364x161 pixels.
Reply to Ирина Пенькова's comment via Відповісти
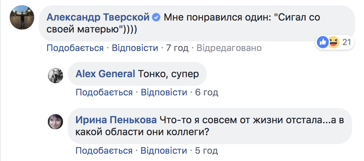(x=164, y=151)
